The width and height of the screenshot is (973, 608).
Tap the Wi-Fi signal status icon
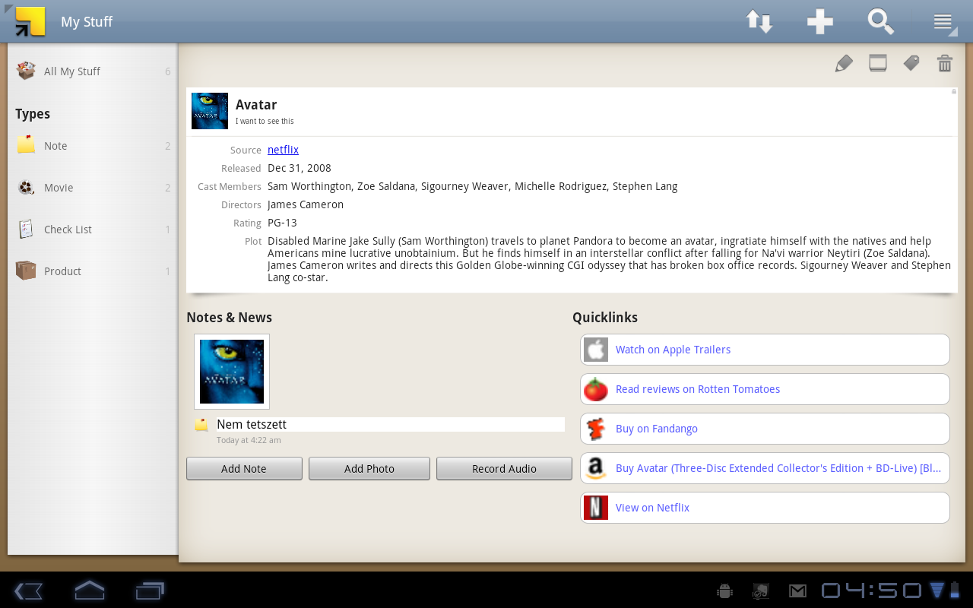[x=937, y=590]
